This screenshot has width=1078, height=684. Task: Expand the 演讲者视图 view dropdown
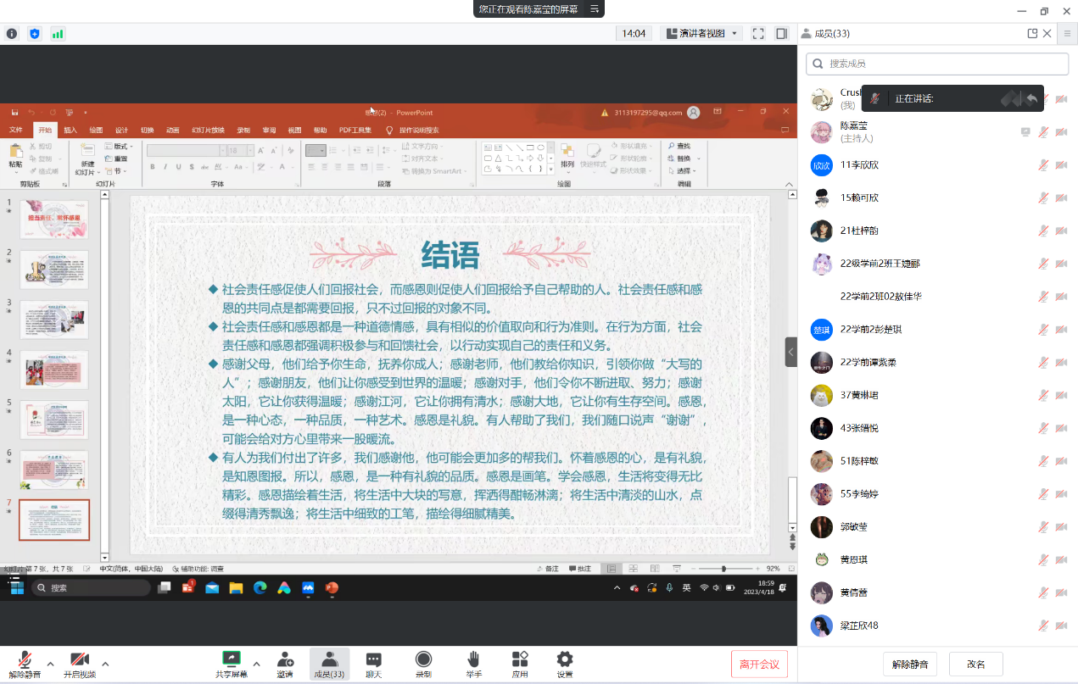702,34
